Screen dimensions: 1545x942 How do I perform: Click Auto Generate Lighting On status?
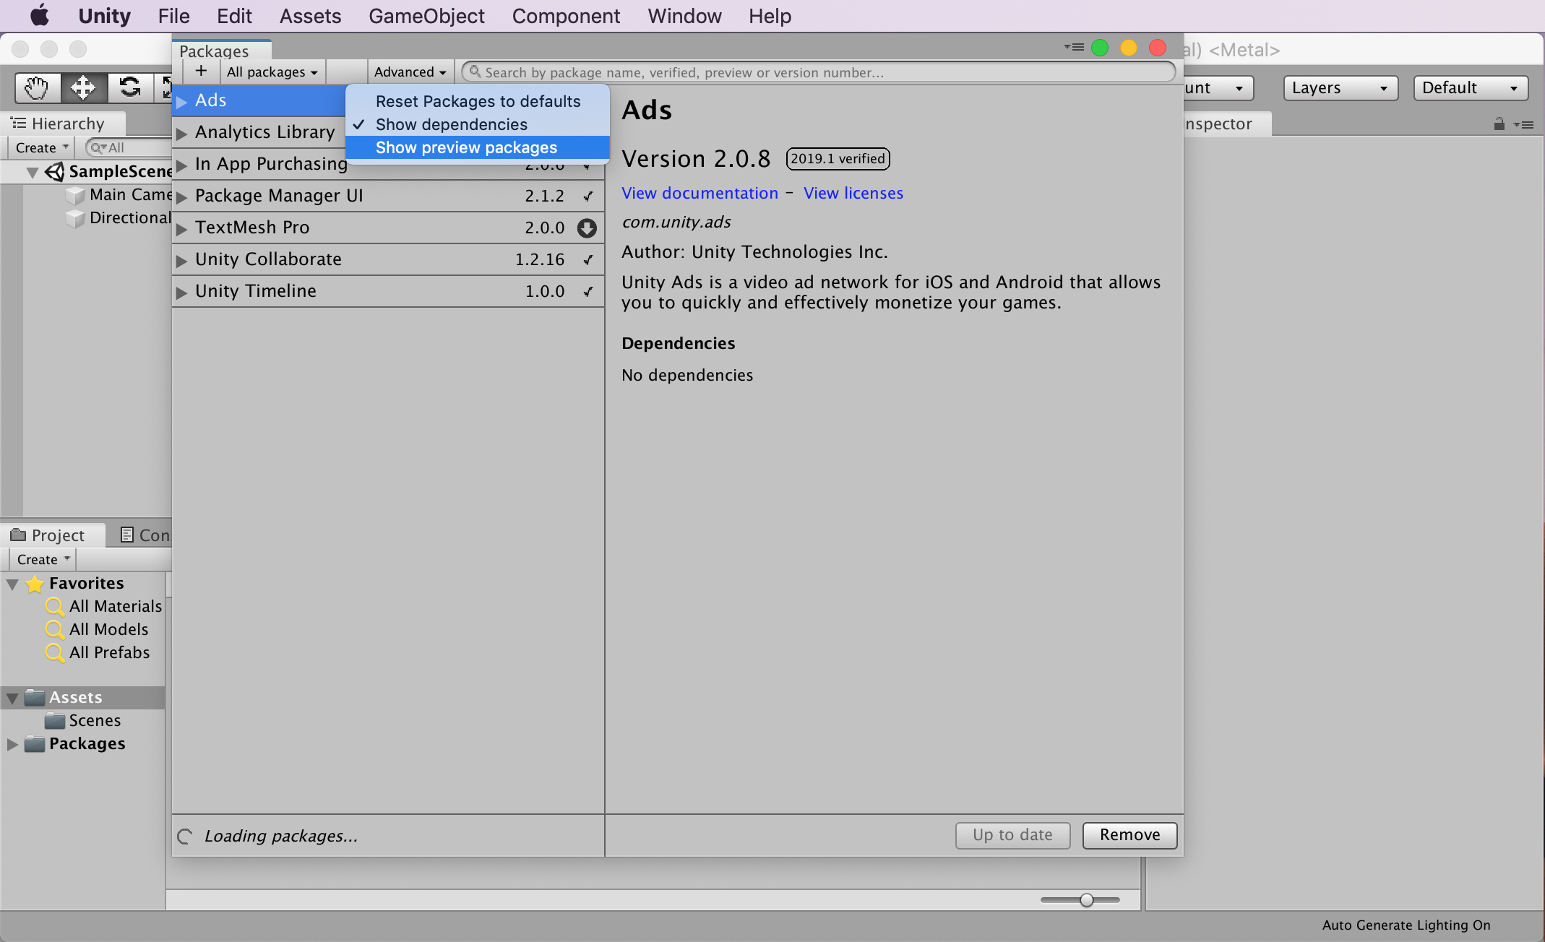[1406, 925]
